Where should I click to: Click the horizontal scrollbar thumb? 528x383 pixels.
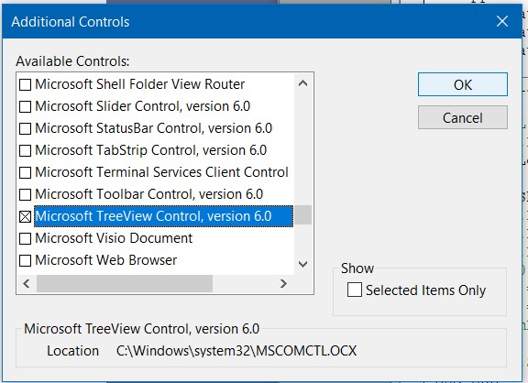pos(125,284)
